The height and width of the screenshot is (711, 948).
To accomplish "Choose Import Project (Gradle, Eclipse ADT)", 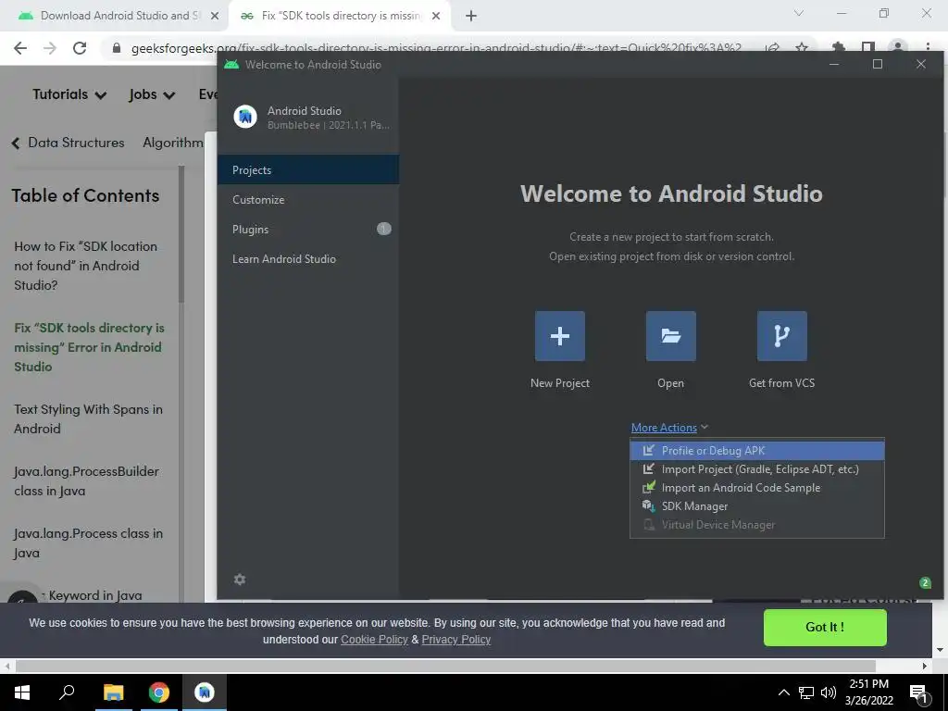I will point(757,469).
